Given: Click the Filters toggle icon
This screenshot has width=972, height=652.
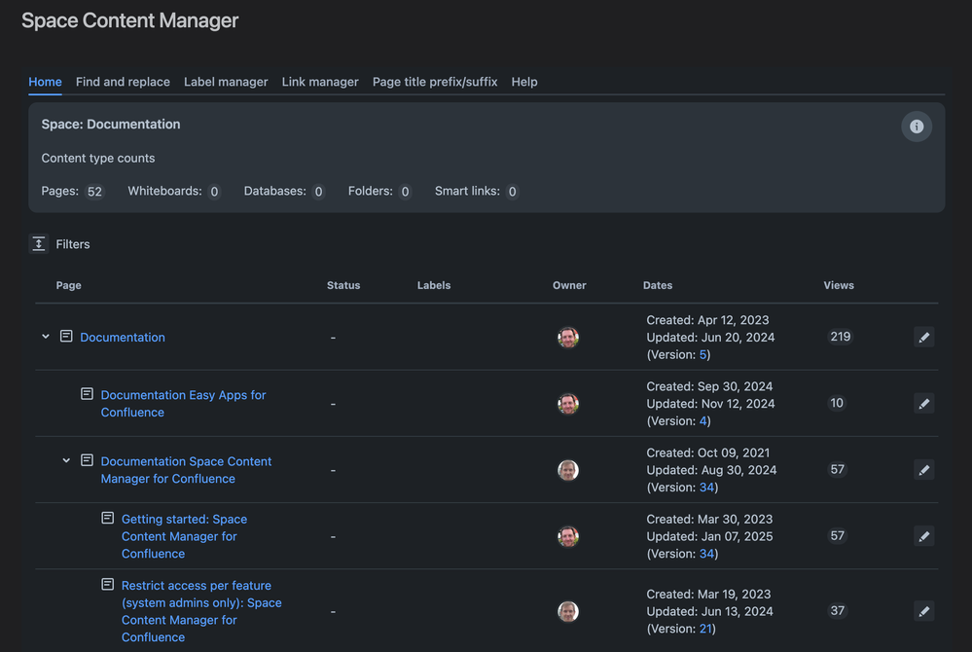Looking at the screenshot, I should coord(38,243).
